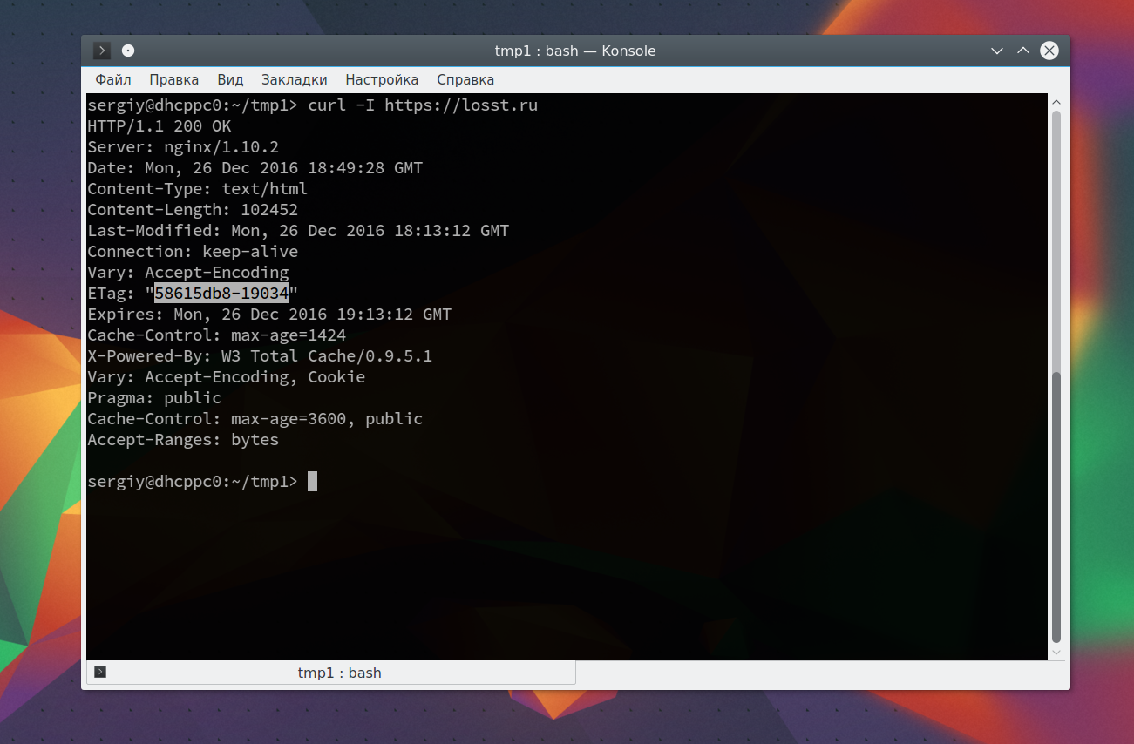Image resolution: width=1134 pixels, height=744 pixels.
Task: Click the window title tmp1 : bash — Konsole
Action: [x=575, y=51]
